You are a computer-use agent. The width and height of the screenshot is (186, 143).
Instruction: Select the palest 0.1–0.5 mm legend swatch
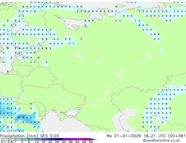point(5,139)
